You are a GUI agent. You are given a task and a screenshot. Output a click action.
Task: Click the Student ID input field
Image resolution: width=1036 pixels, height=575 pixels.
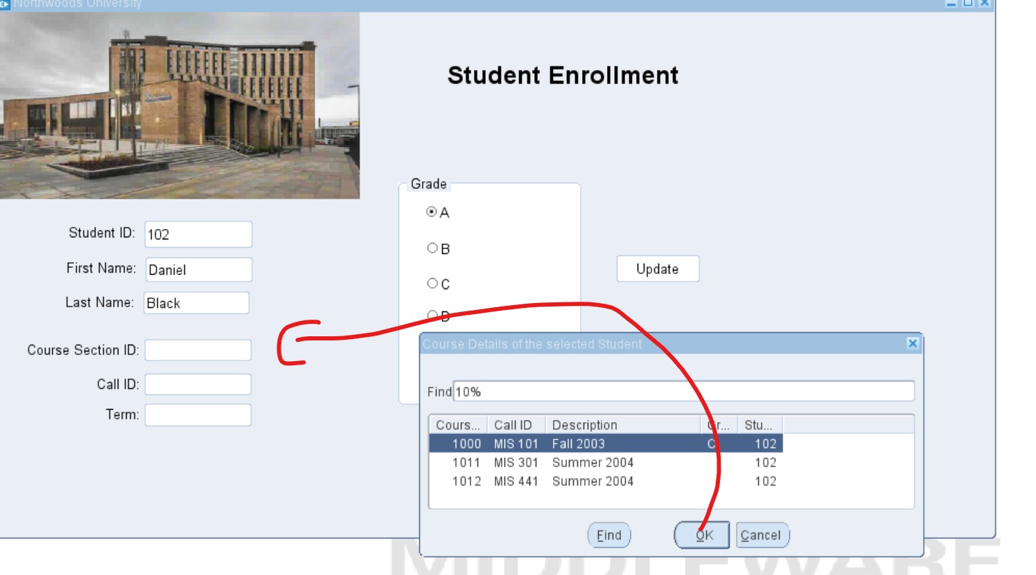198,235
